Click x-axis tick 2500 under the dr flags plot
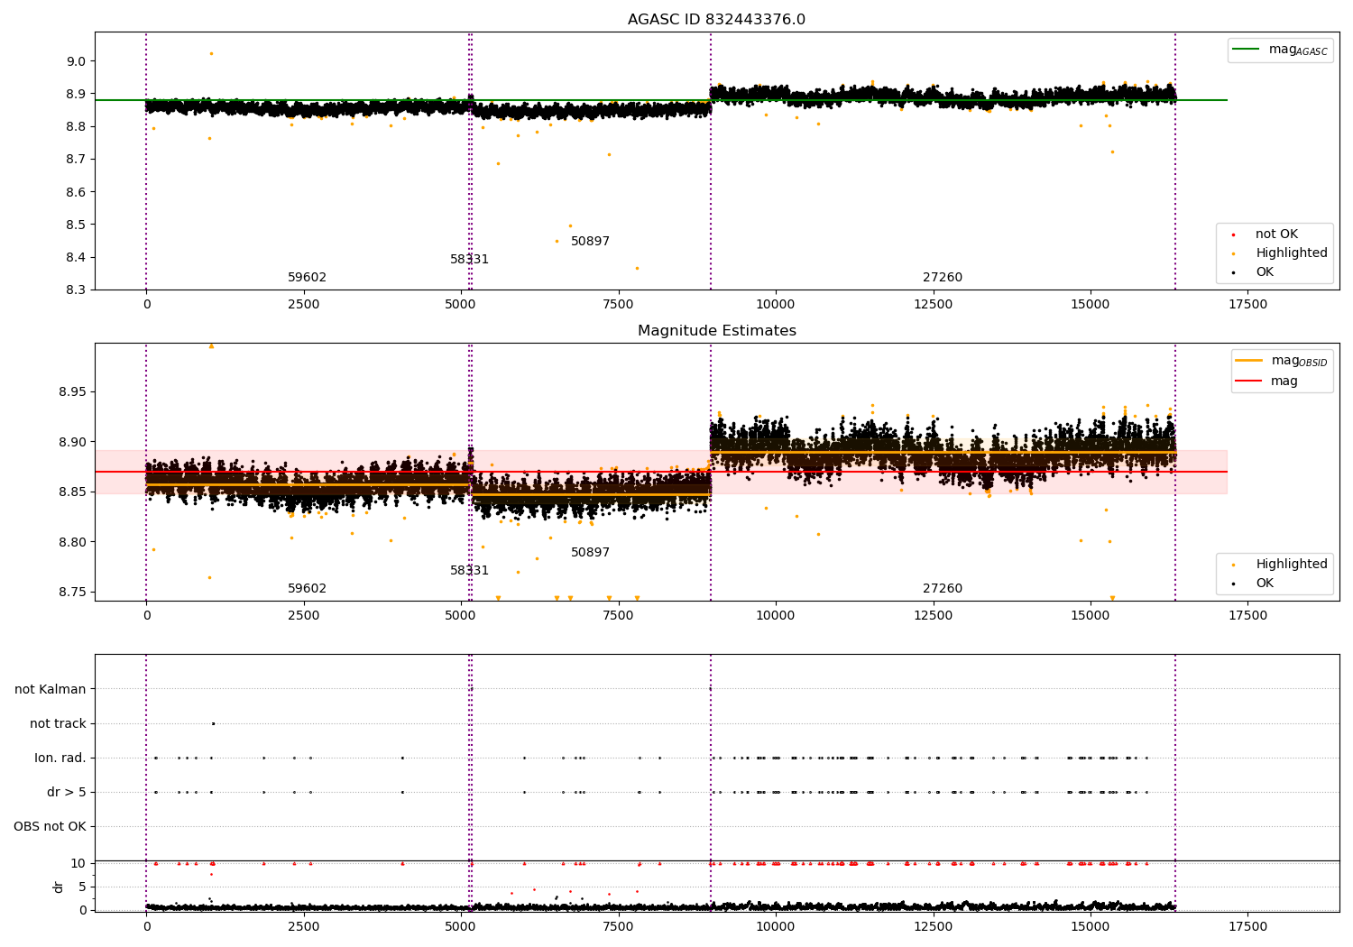The image size is (1353, 947). [304, 927]
